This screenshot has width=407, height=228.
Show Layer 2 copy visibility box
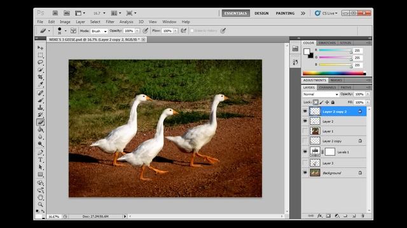tap(305, 141)
